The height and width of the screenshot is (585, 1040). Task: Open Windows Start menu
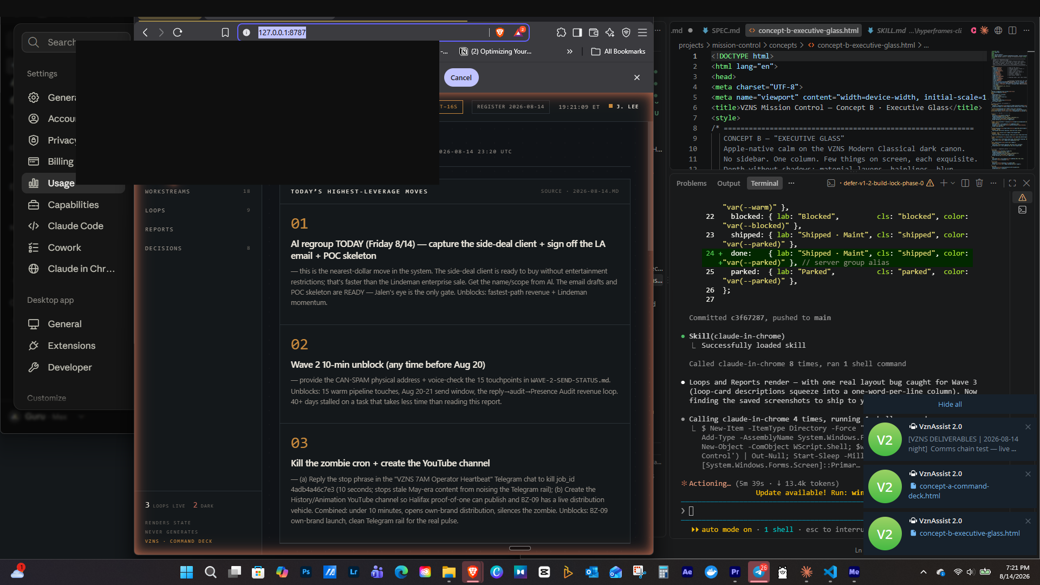click(186, 572)
